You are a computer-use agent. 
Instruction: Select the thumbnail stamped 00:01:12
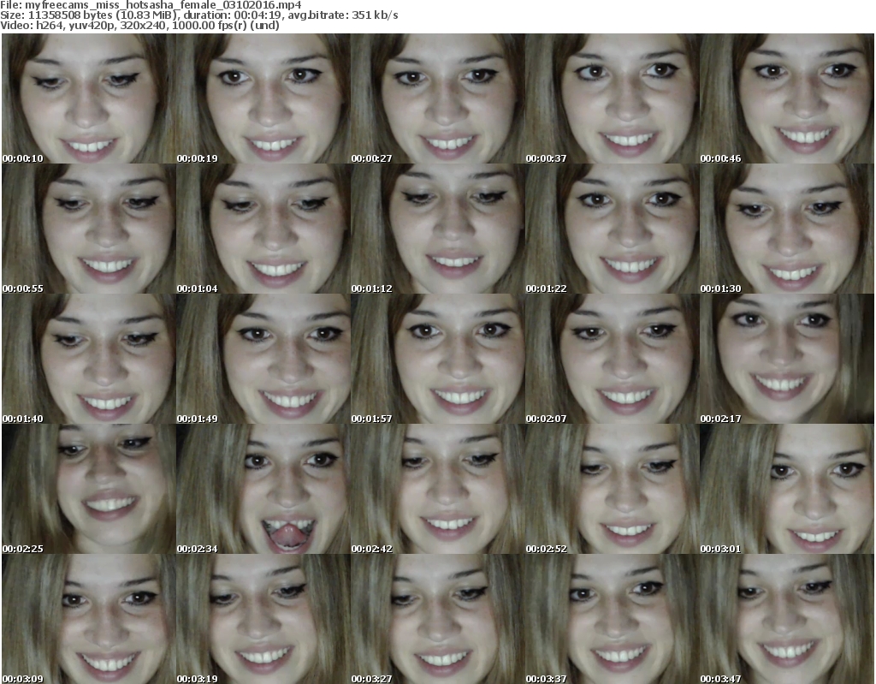click(436, 229)
